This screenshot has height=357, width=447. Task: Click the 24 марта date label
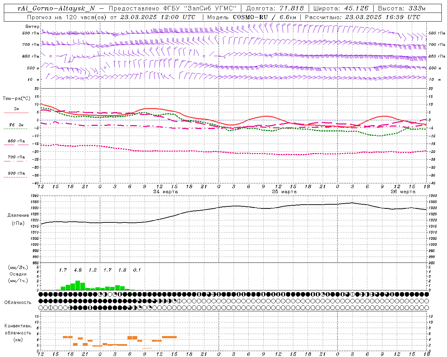pos(166,192)
